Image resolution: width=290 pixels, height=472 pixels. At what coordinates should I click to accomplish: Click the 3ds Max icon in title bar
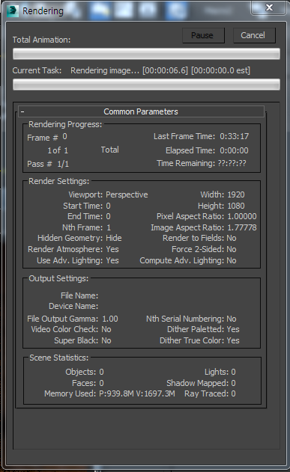pyautogui.click(x=12, y=11)
